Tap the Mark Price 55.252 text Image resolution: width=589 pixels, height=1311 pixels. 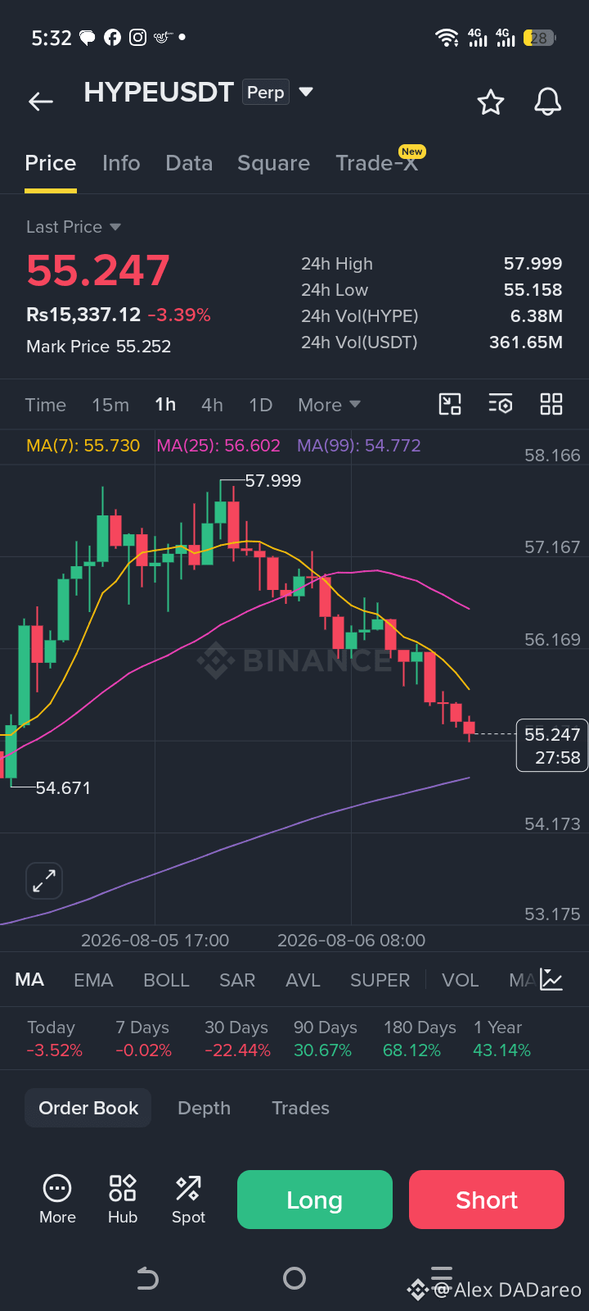point(98,347)
